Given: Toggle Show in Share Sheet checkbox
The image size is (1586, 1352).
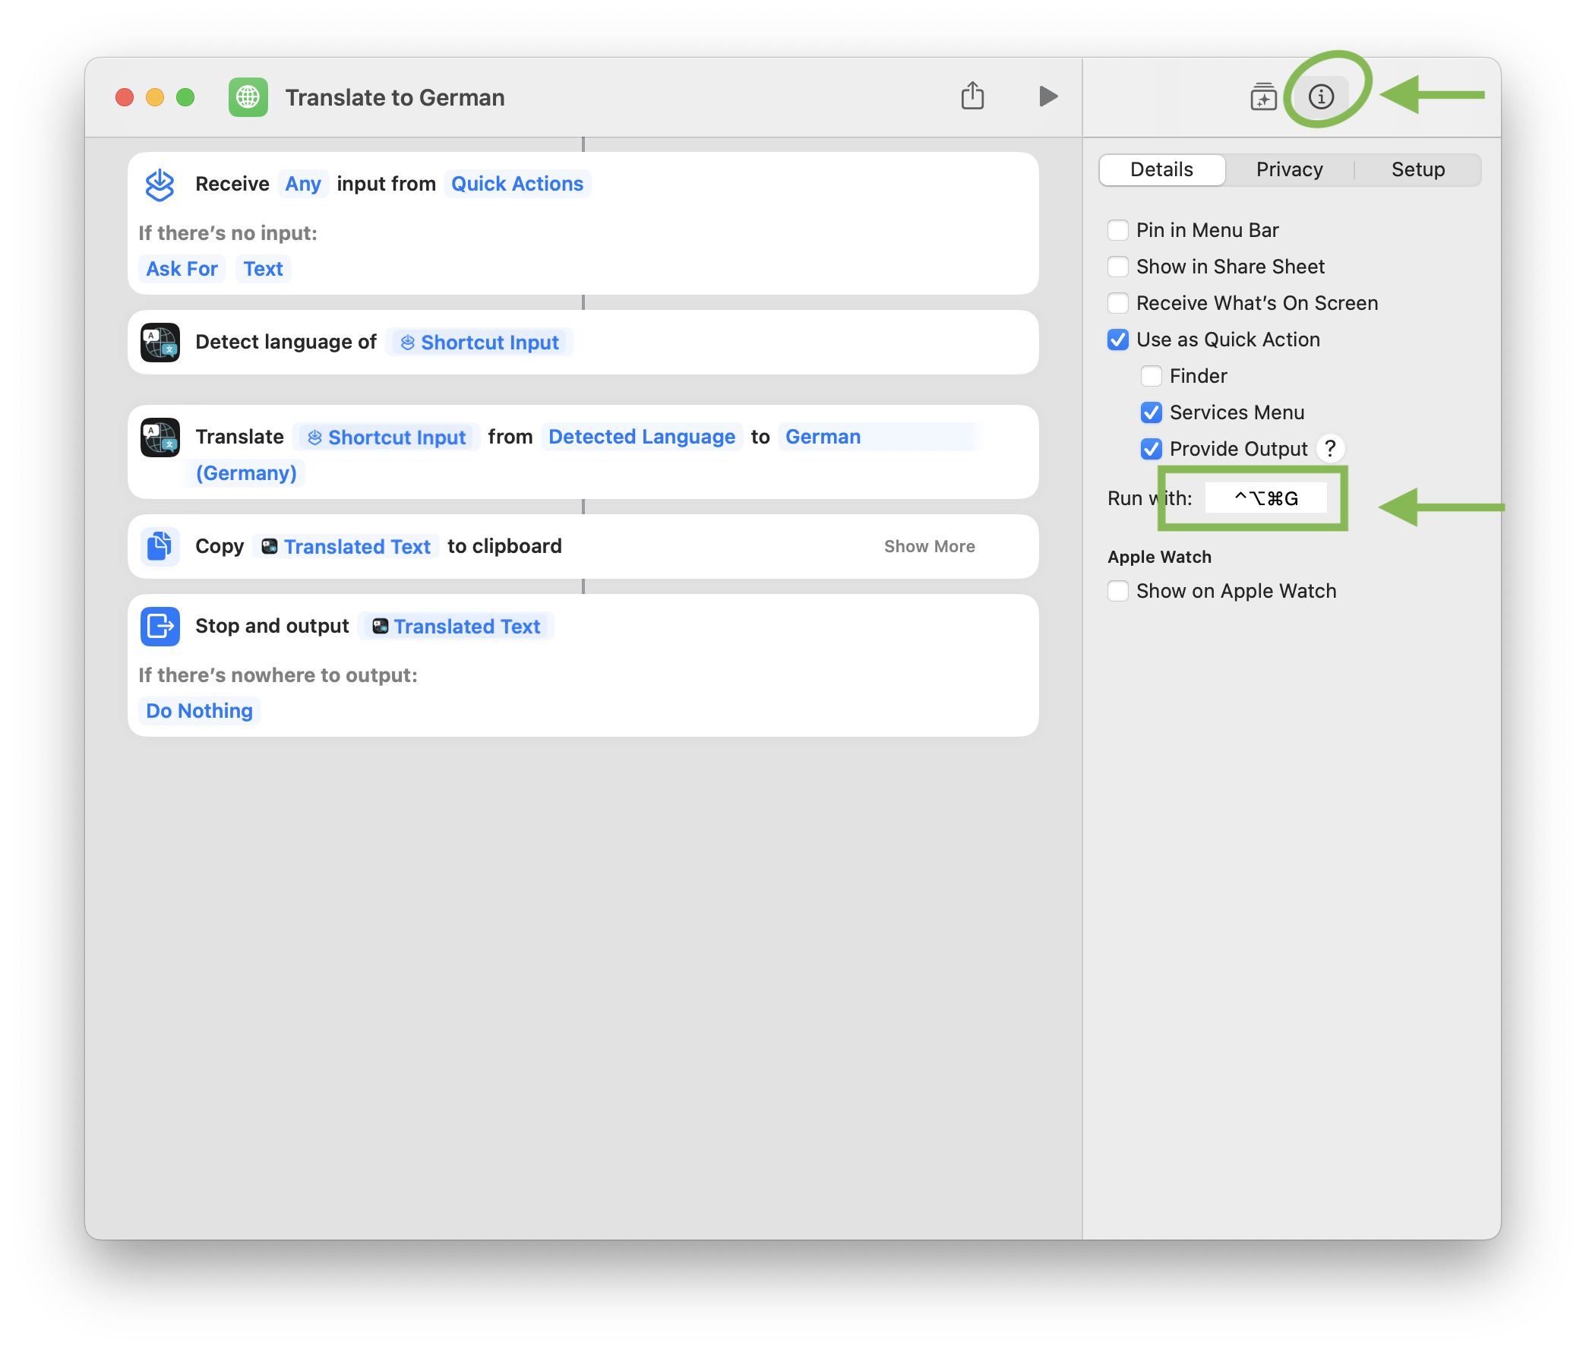Looking at the screenshot, I should [x=1117, y=267].
